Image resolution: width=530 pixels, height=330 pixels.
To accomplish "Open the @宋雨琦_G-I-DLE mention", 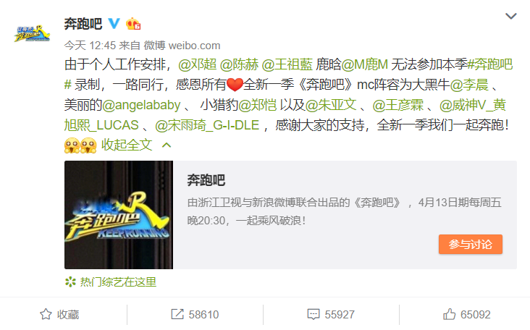I will [x=207, y=125].
